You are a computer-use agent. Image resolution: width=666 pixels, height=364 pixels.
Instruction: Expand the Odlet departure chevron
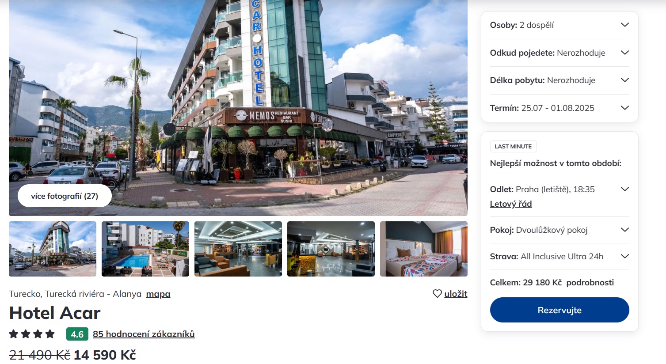click(x=624, y=189)
